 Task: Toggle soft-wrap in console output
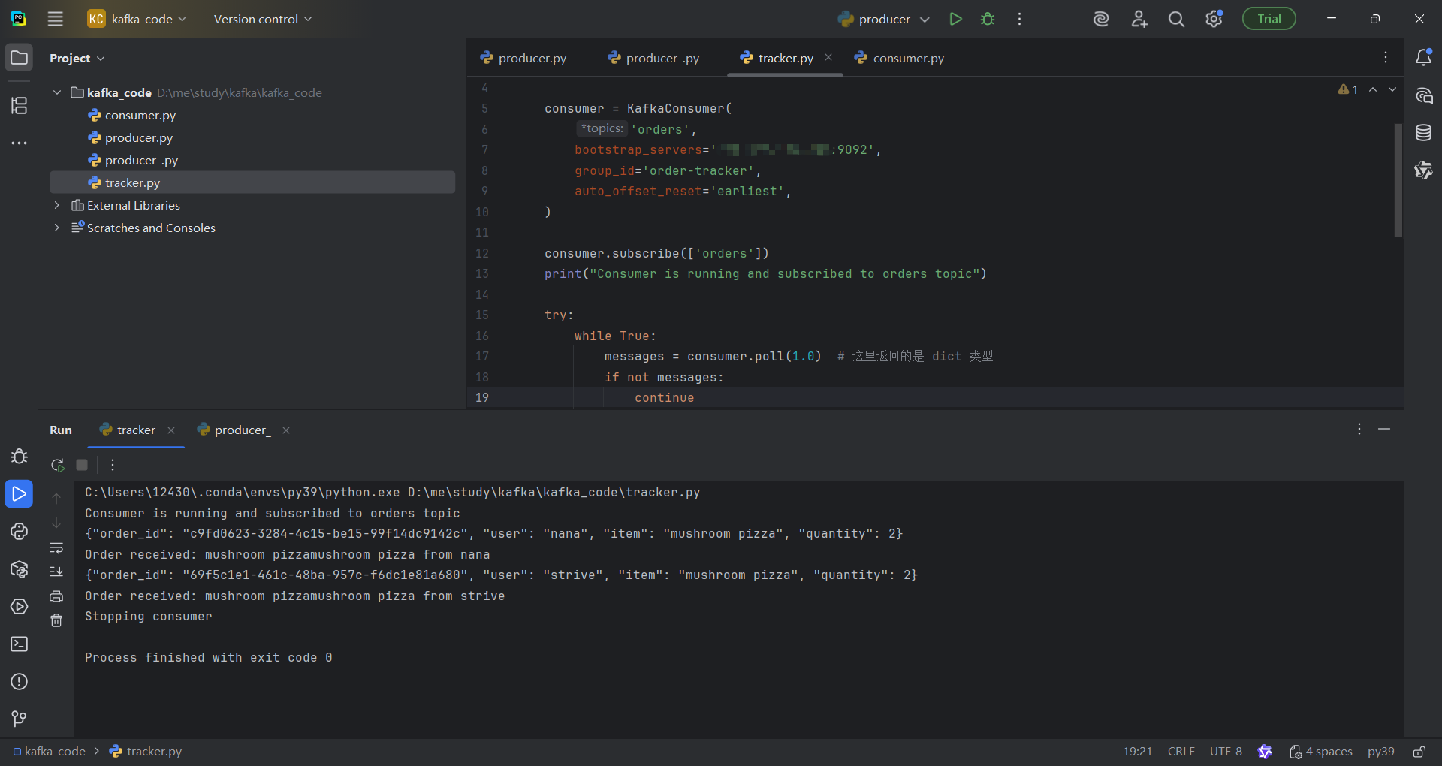coord(56,547)
